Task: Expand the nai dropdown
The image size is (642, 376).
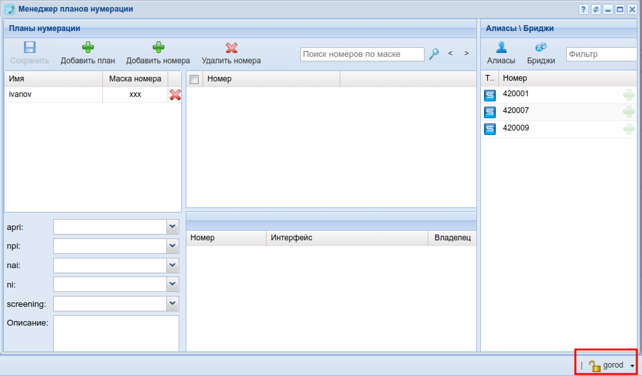Action: 173,266
